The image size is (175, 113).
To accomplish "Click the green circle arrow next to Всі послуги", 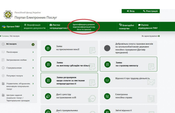I will (33, 44).
